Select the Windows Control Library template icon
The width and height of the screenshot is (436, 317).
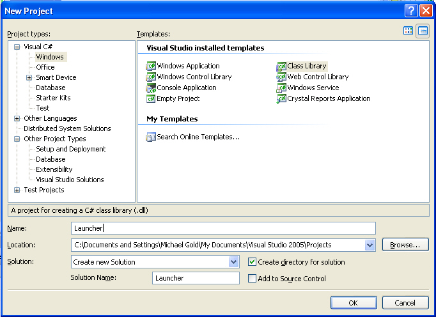151,77
